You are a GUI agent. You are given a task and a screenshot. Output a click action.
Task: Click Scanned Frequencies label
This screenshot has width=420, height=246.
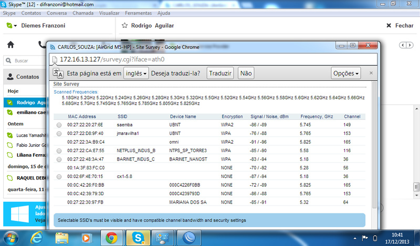point(76,92)
